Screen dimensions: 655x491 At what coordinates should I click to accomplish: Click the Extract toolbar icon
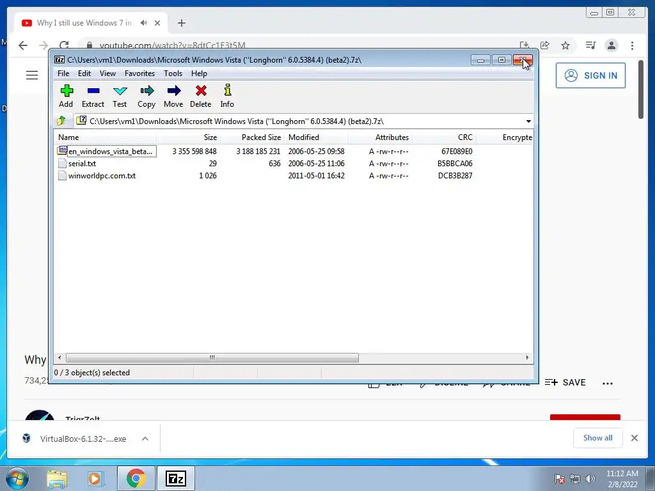click(x=93, y=96)
